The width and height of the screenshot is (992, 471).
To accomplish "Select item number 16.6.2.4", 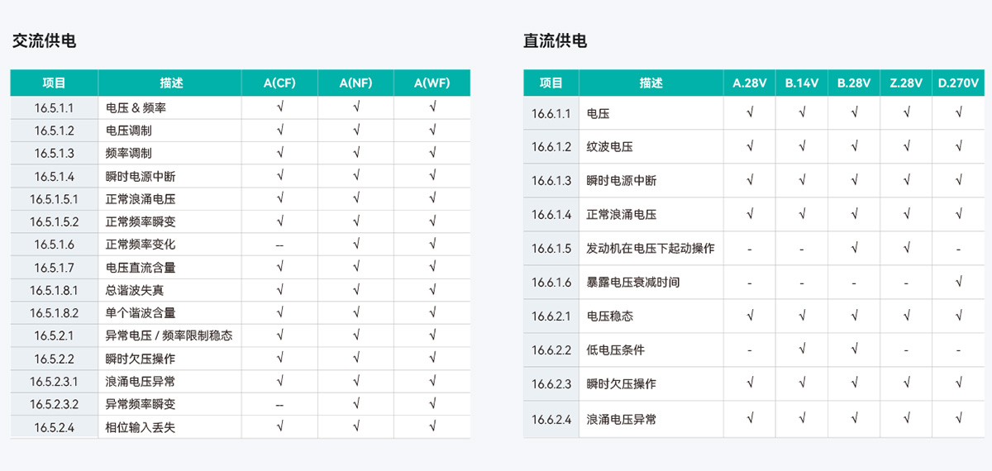I will (x=551, y=419).
